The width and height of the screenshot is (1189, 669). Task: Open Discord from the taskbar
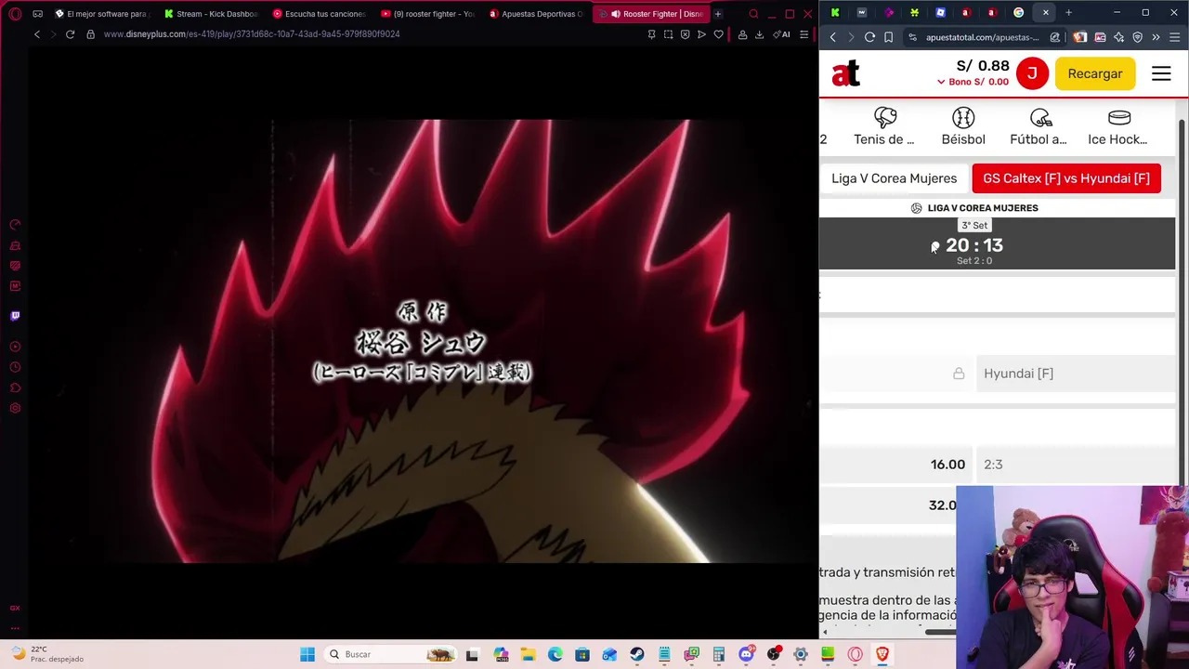click(x=745, y=654)
